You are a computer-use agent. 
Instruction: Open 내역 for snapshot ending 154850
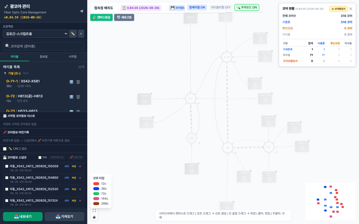[67, 178]
